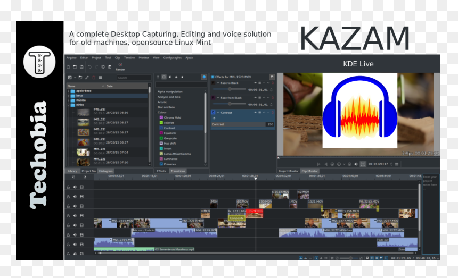Viewport: 458px width, 278px height.
Task: Switch to the Histogram tab
Action: coord(106,171)
